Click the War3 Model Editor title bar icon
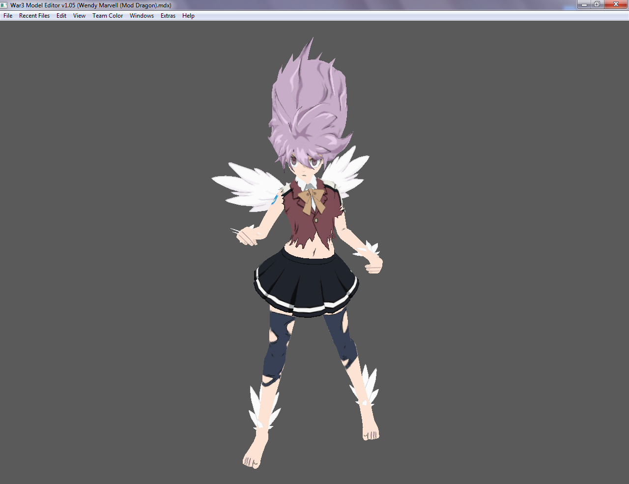The width and height of the screenshot is (629, 484). pos(4,5)
